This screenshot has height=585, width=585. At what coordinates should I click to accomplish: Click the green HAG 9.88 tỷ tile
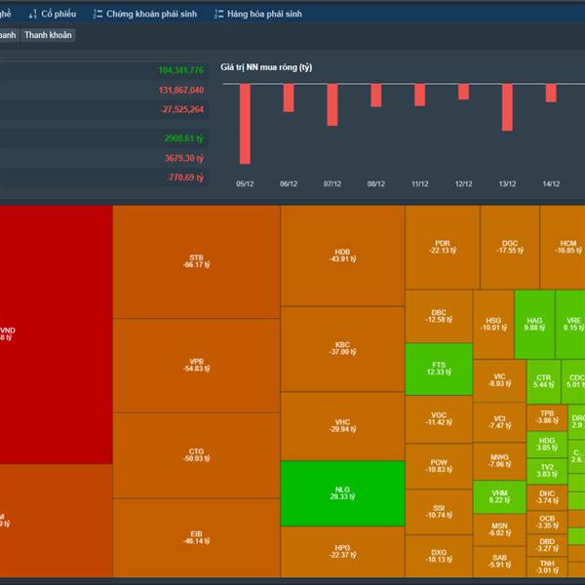[534, 325]
